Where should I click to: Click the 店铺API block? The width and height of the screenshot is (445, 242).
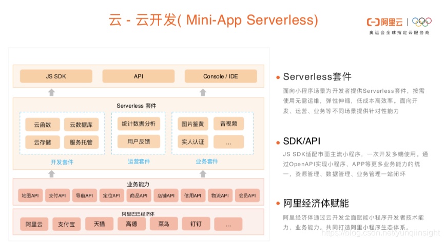(166, 195)
